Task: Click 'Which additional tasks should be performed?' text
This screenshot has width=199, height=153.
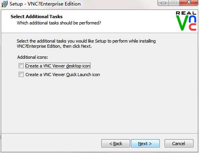Action: click(x=59, y=23)
